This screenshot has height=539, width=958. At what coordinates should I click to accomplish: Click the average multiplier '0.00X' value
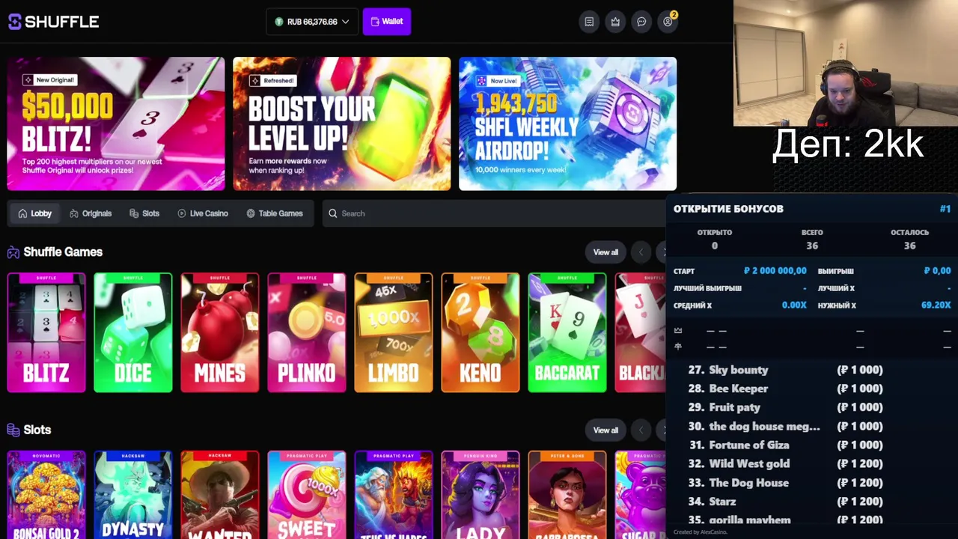tap(794, 305)
